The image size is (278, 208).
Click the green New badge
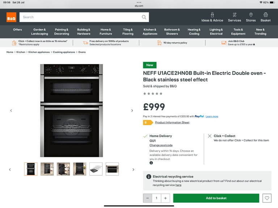coord(149,65)
